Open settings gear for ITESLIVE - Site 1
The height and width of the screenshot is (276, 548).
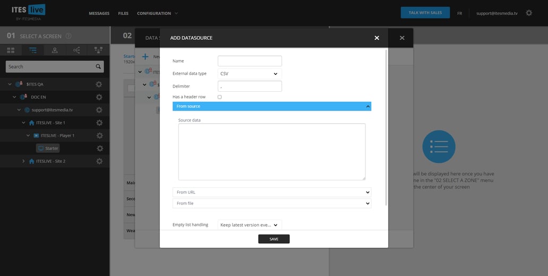[99, 123]
